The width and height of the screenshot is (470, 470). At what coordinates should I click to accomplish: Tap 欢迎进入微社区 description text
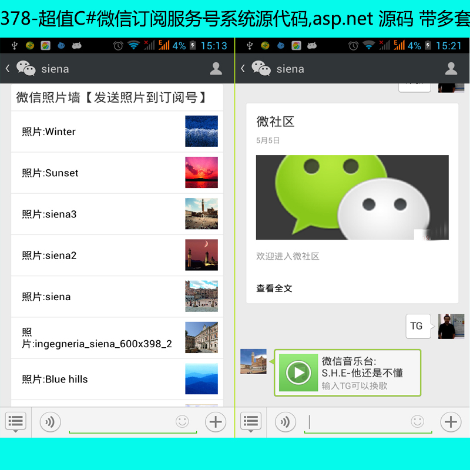pyautogui.click(x=288, y=256)
